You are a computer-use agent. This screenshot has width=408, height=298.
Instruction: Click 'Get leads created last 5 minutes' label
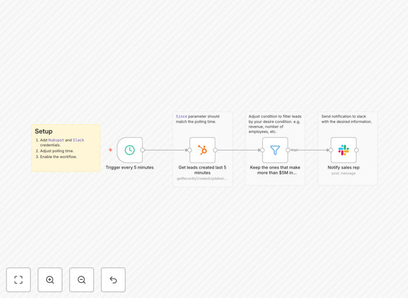point(203,170)
